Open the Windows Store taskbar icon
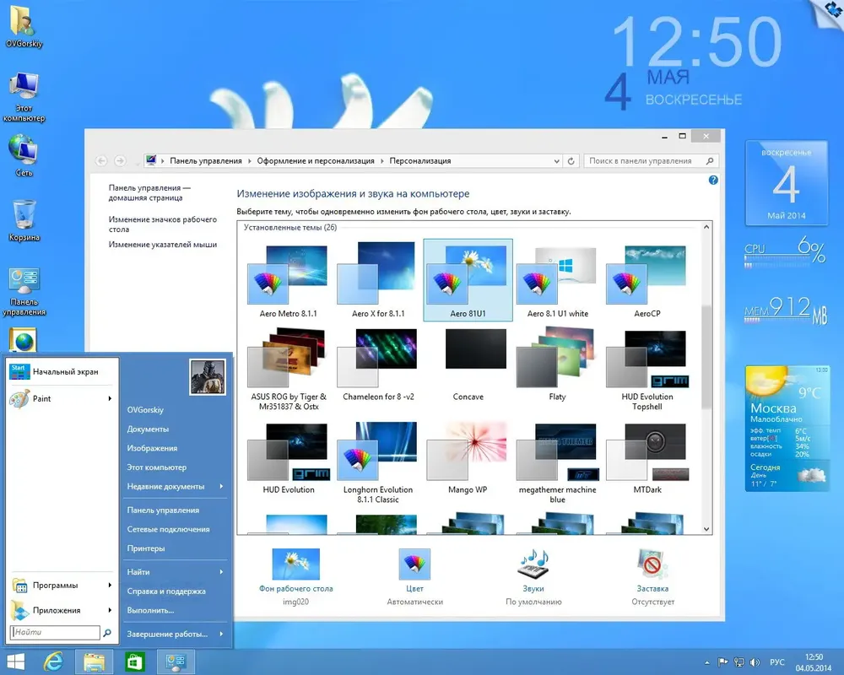 134,660
